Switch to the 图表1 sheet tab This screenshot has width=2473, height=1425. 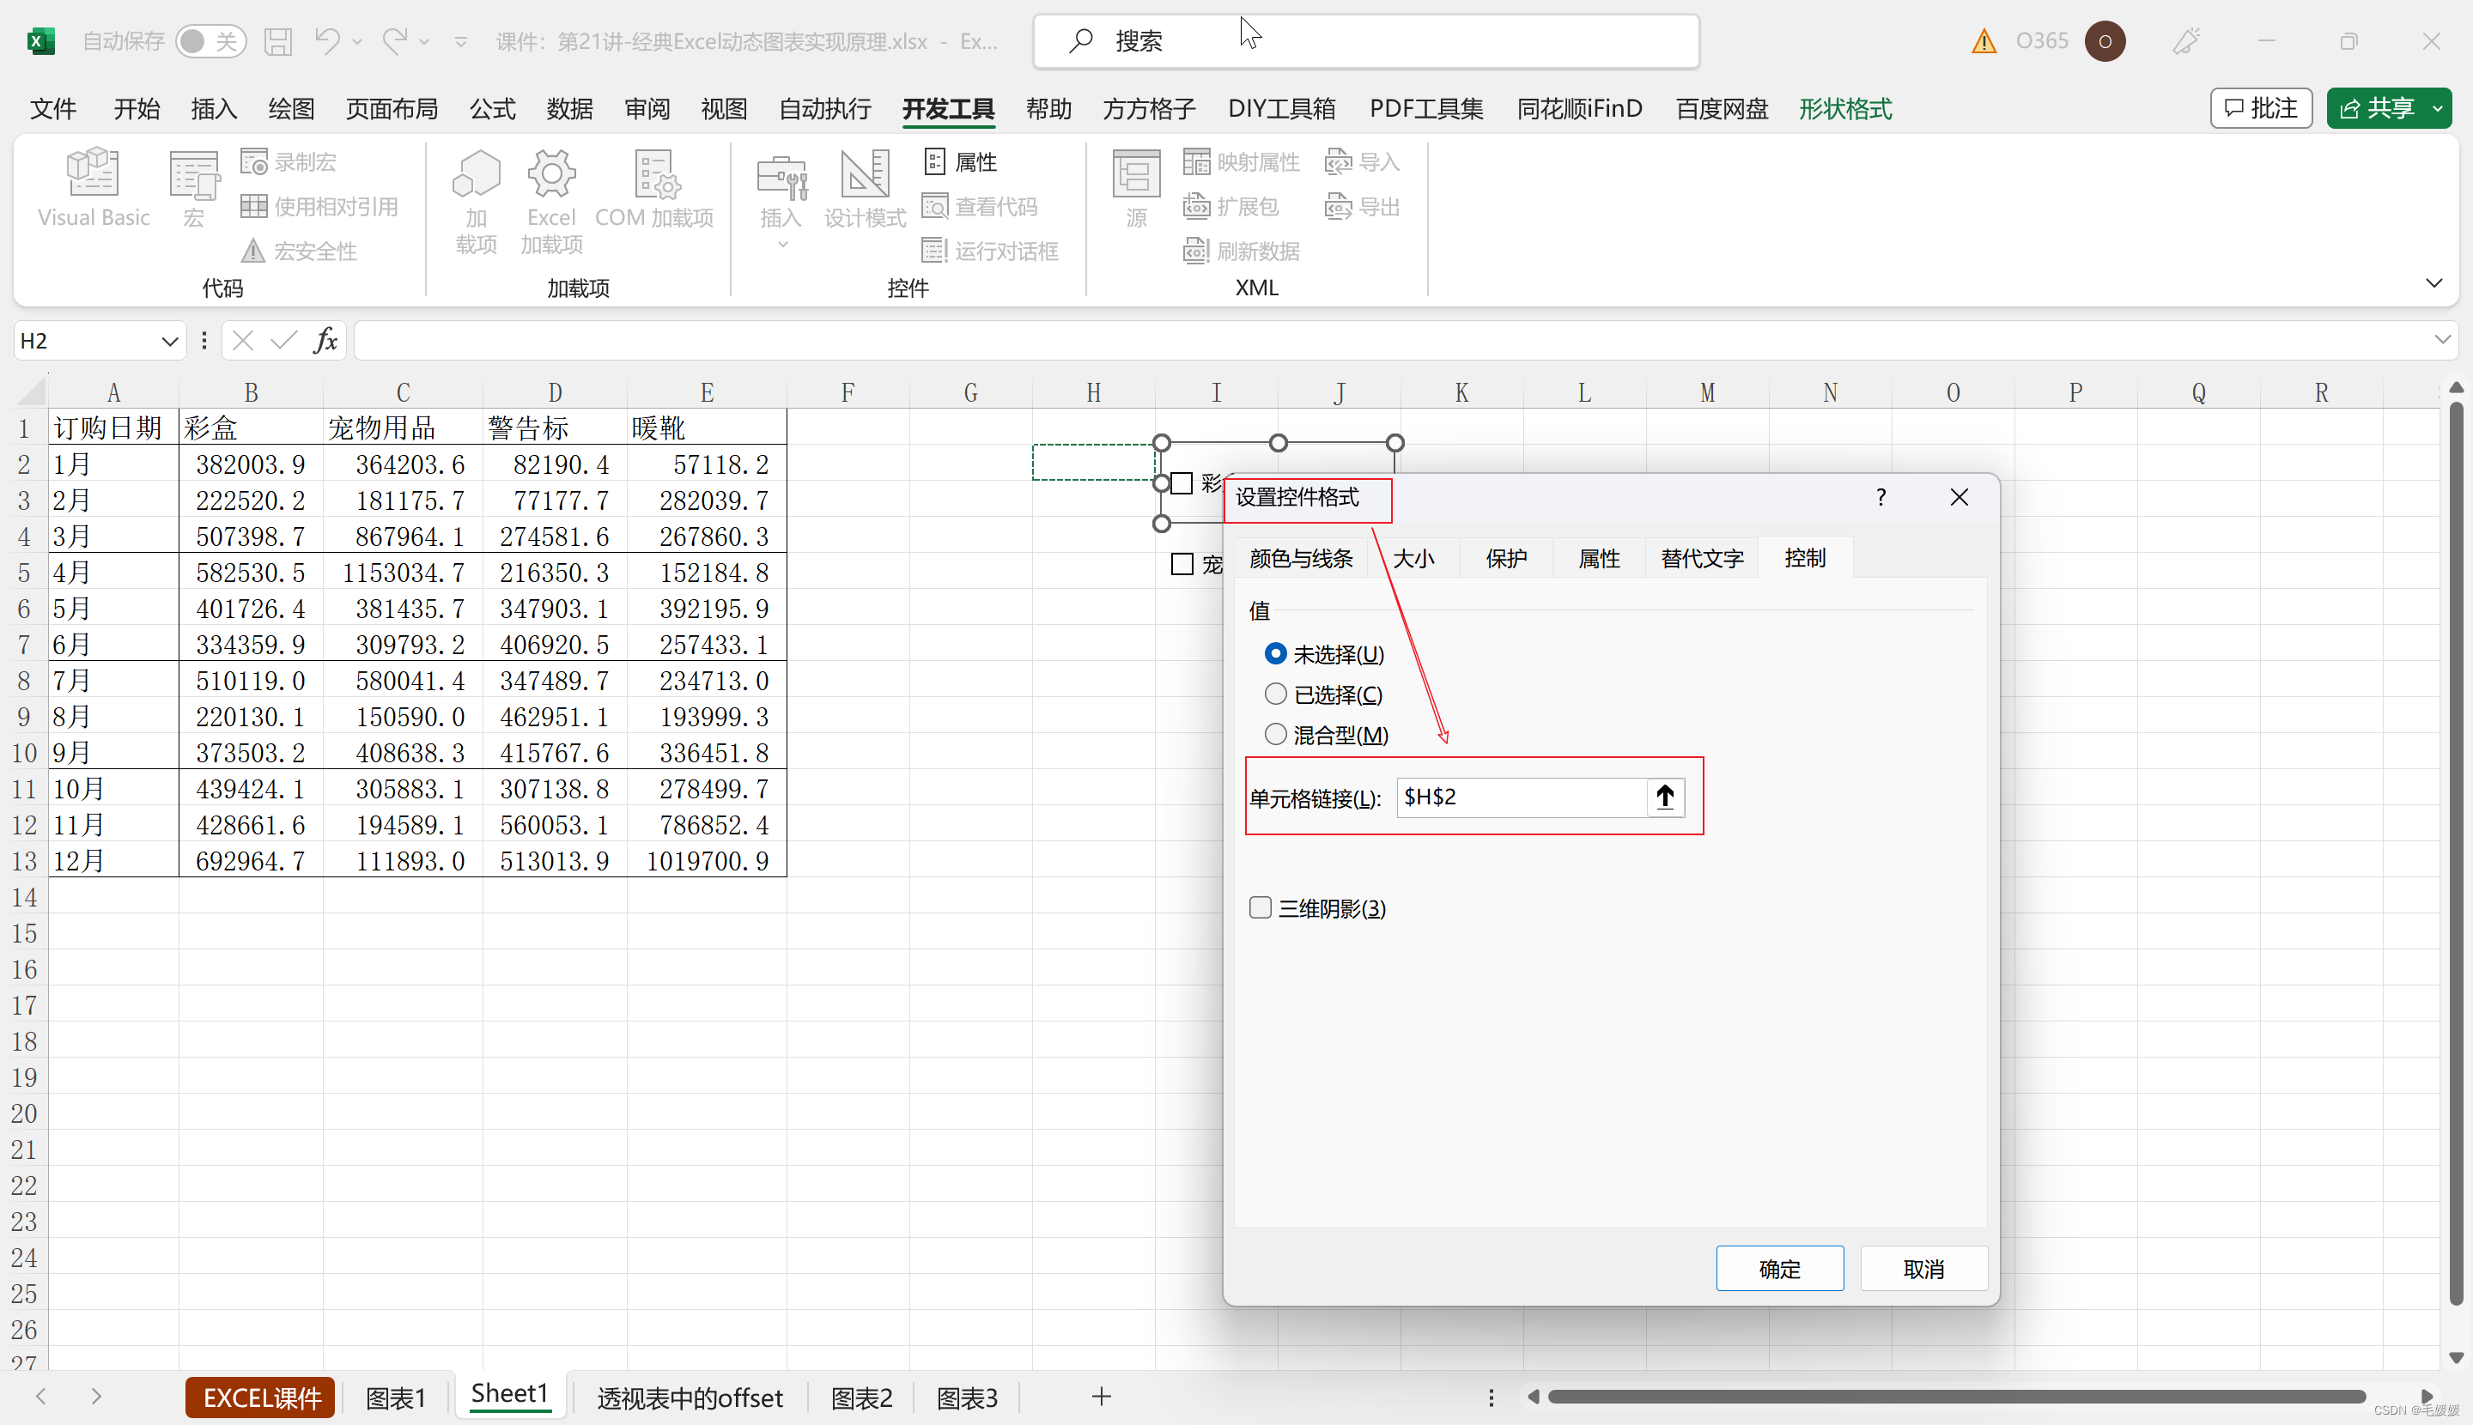[394, 1397]
